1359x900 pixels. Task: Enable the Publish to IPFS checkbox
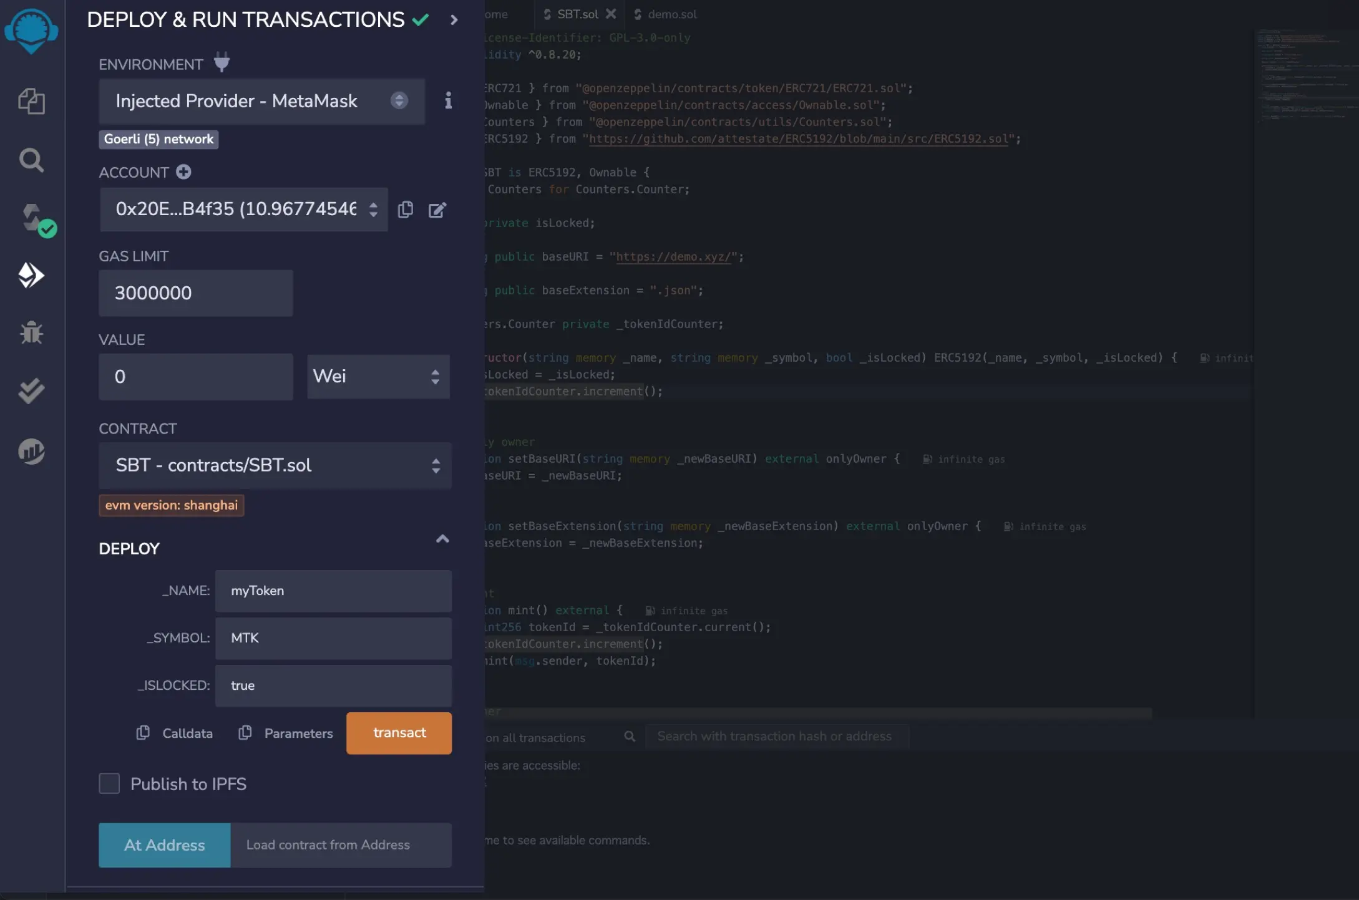pyautogui.click(x=109, y=783)
